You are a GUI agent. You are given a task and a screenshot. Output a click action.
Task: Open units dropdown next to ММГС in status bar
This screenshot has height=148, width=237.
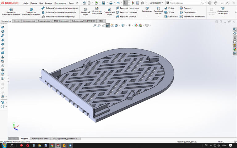229,142
